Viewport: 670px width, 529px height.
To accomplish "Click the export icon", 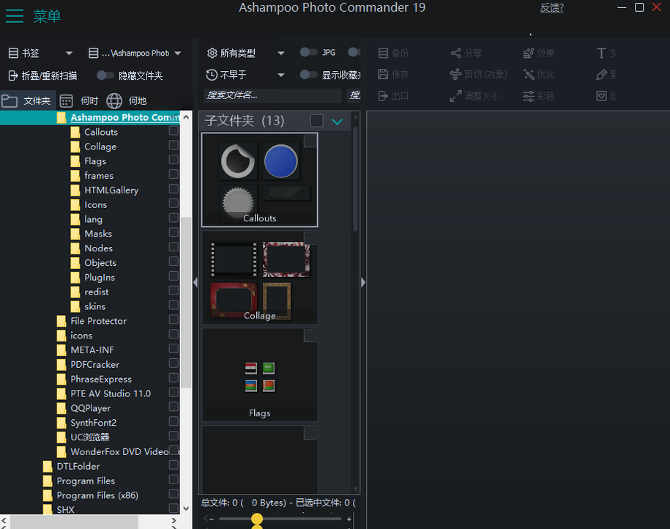I will 383,96.
